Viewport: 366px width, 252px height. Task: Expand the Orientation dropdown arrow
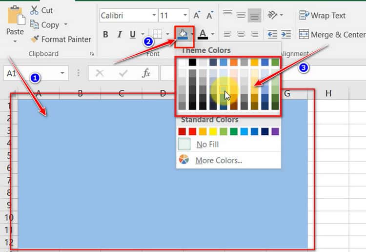point(282,15)
